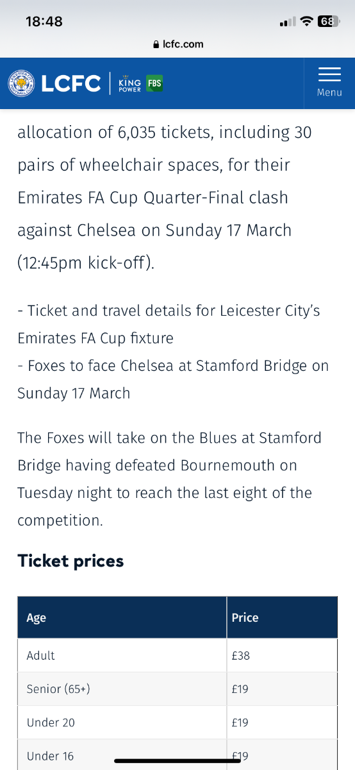Tap the King Power sponsor logo
Screen dimensions: 355x770
click(x=130, y=83)
